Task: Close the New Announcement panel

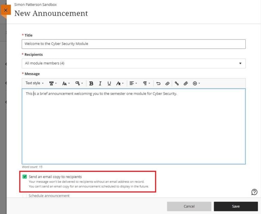Action: coord(6,10)
